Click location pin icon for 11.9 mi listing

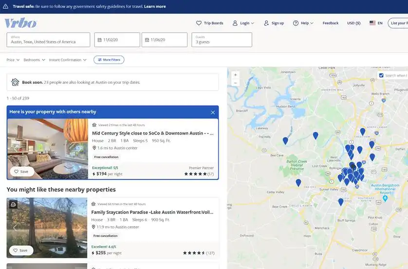[x=93, y=227]
